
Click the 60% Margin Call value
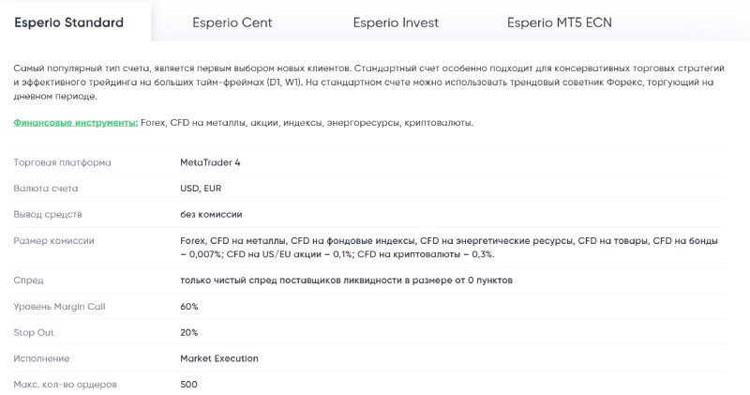(189, 307)
